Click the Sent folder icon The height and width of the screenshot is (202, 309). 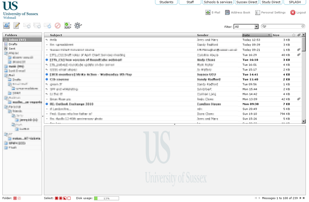coord(6,49)
